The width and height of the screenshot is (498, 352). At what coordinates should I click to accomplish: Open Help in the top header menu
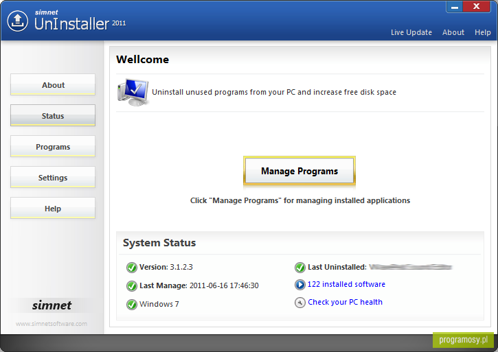click(x=482, y=32)
